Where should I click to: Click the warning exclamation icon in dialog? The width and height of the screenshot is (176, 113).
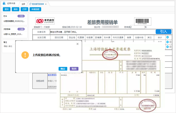click(x=25, y=55)
